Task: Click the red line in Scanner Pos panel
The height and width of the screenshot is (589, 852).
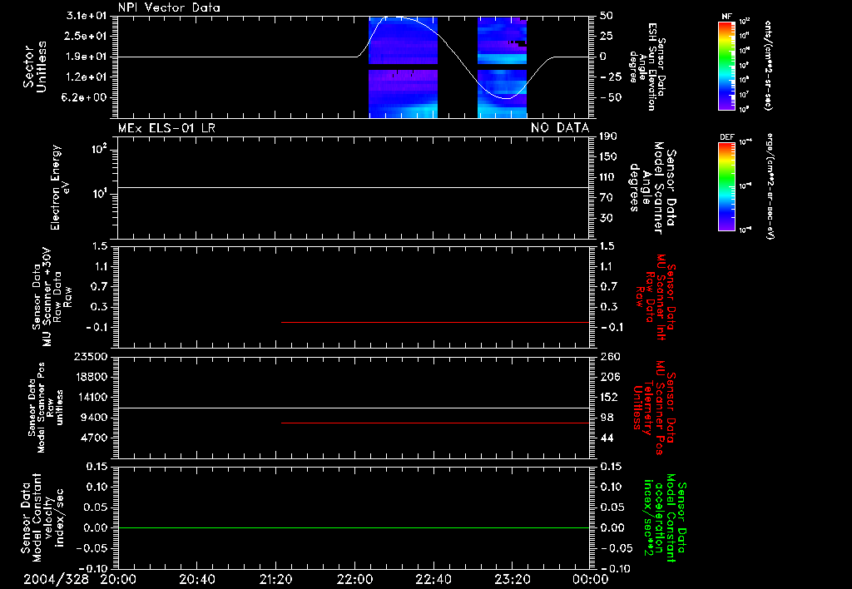Action: pyautogui.click(x=435, y=423)
